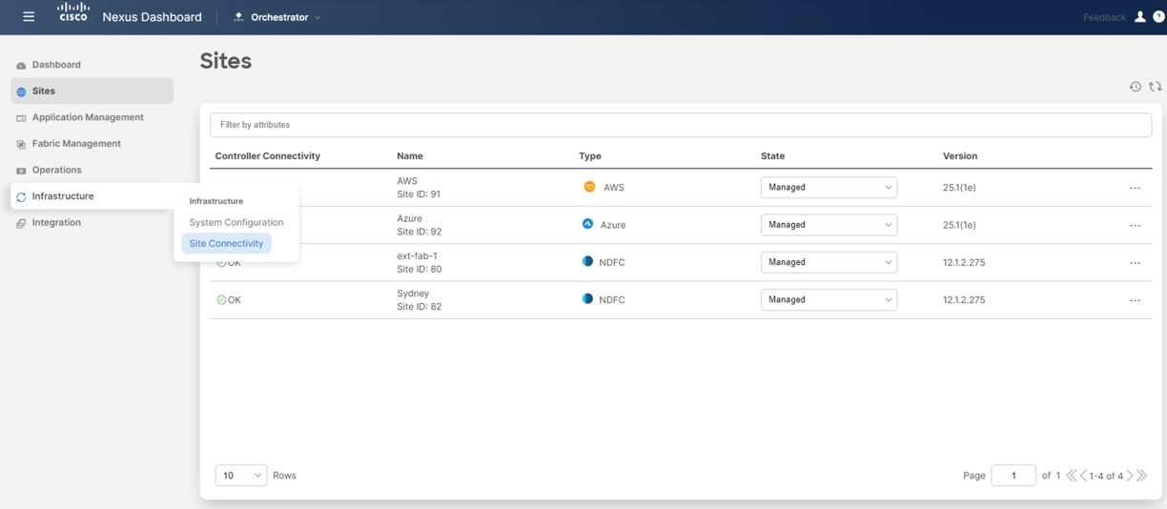Sort by Type column header
Image resolution: width=1167 pixels, height=509 pixels.
pyautogui.click(x=590, y=155)
